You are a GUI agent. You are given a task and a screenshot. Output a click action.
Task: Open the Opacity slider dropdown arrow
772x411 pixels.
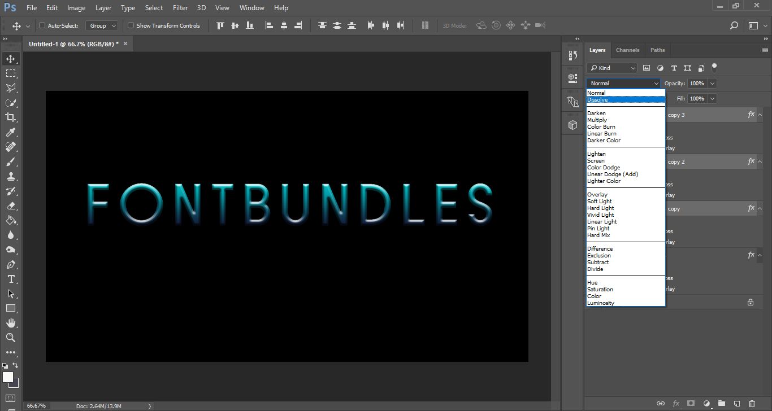[x=712, y=83]
